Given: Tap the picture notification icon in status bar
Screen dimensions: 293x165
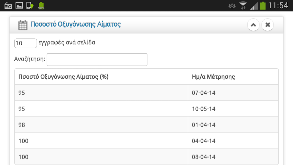Looking at the screenshot, I should (19, 6).
